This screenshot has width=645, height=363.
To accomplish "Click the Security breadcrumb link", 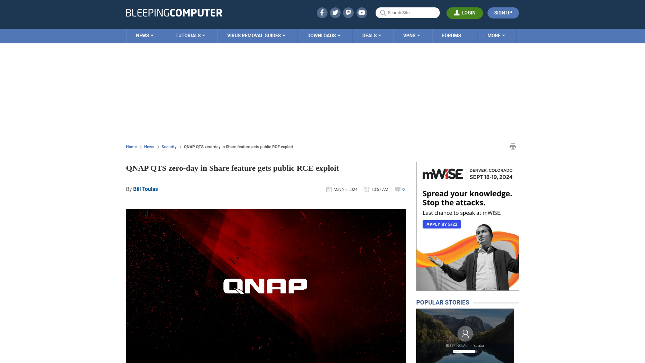I will pos(169,147).
